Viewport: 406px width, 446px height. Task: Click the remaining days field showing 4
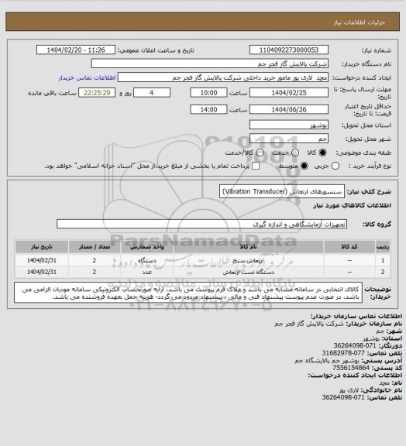pos(152,93)
